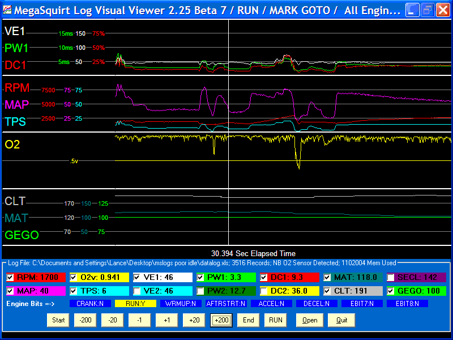Enable the PW2 trace checkbox
Image resolution: width=453 pixels, height=340 pixels.
click(201, 291)
